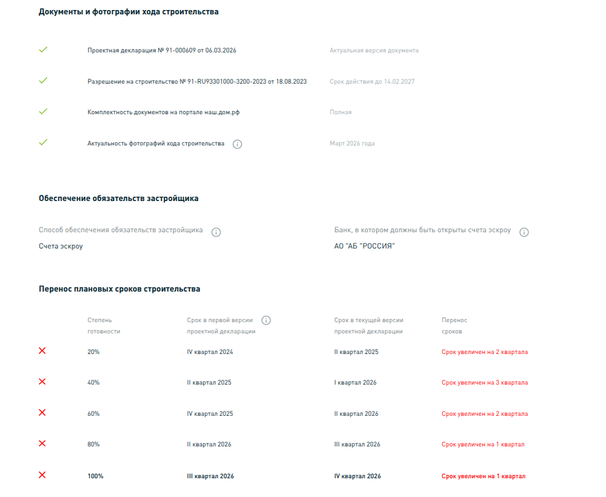Click "IV квартал 2026" current deadline
606x497 pixels.
[357, 476]
